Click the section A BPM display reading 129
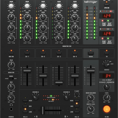Viewport: 118px width, 118px height. coord(107,16)
